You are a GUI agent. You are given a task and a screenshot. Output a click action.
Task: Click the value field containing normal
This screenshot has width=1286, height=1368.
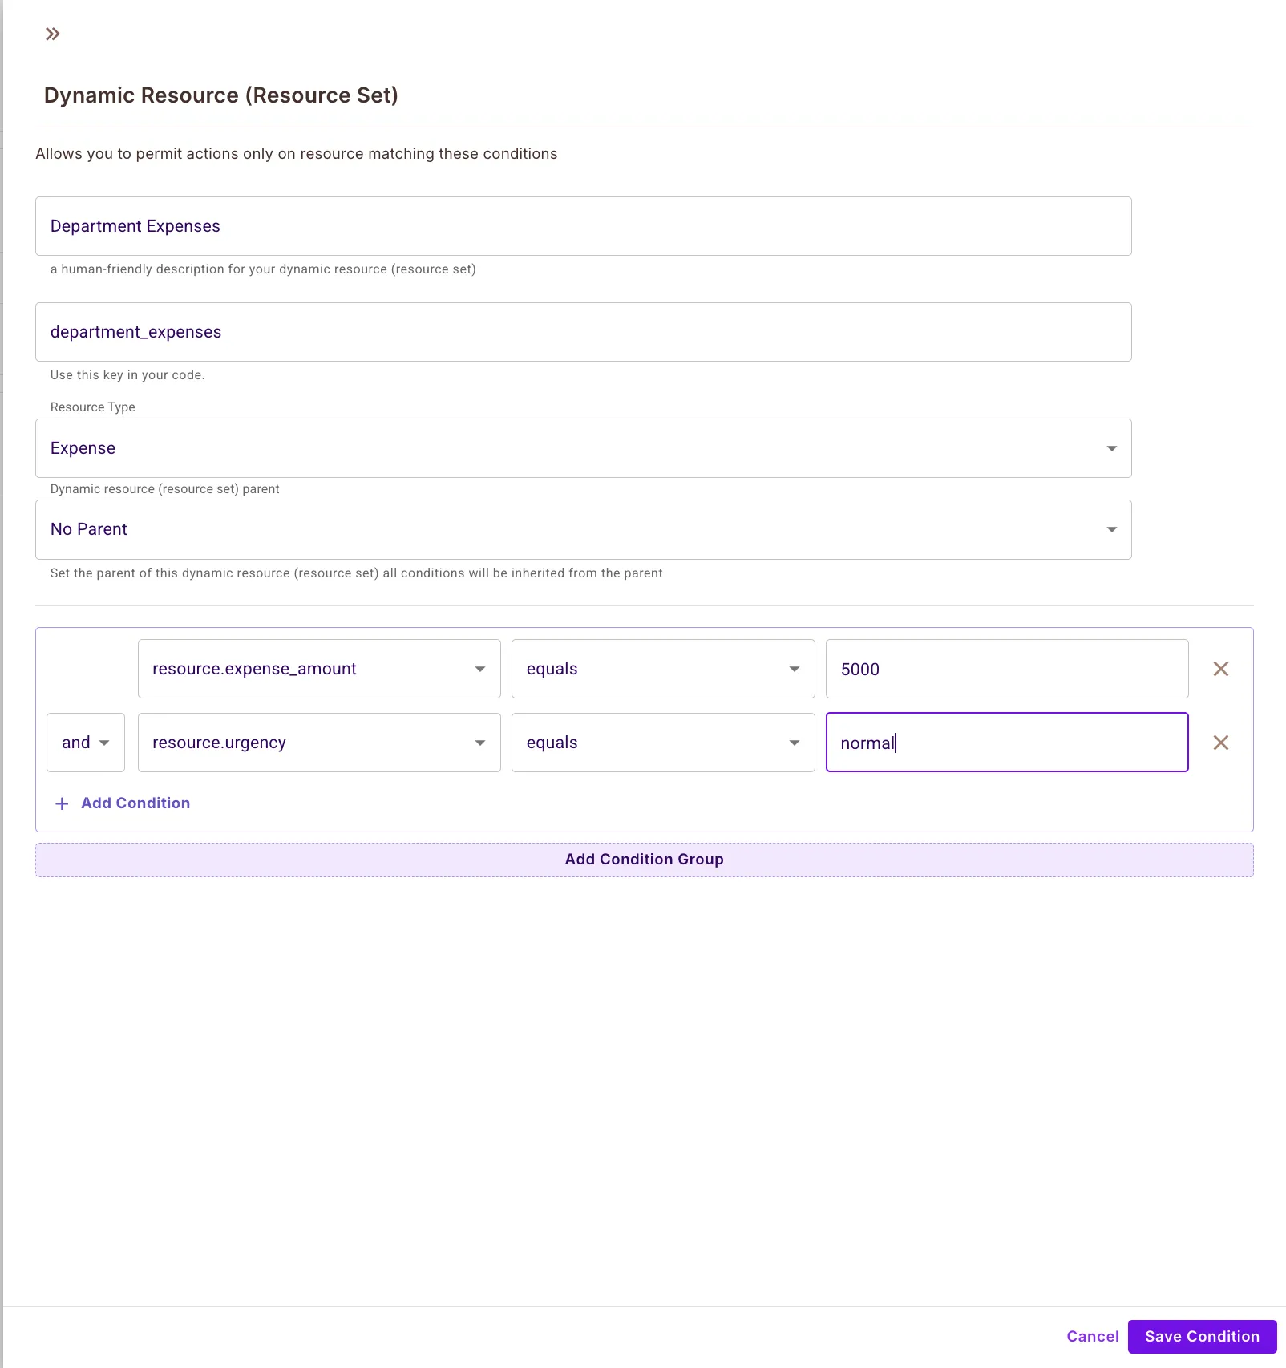[x=1006, y=743]
